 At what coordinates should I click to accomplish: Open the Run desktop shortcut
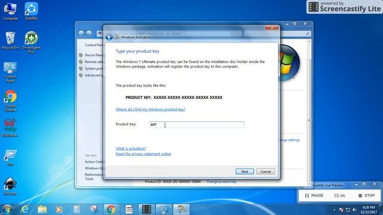pos(10,158)
